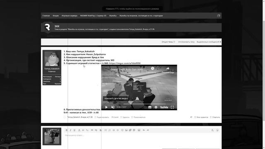Click 'Отслеживать тему' link
265x149 pixels.
[x=186, y=42]
